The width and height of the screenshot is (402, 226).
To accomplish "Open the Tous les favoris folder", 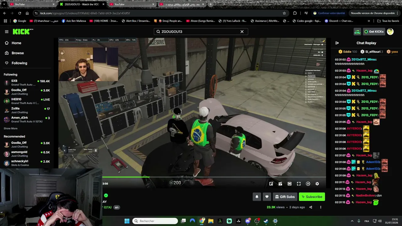I will (x=388, y=21).
